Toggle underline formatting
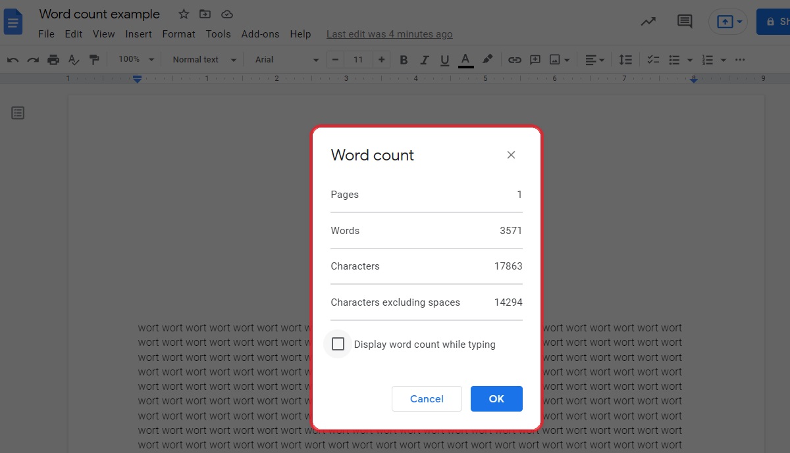 (x=445, y=60)
